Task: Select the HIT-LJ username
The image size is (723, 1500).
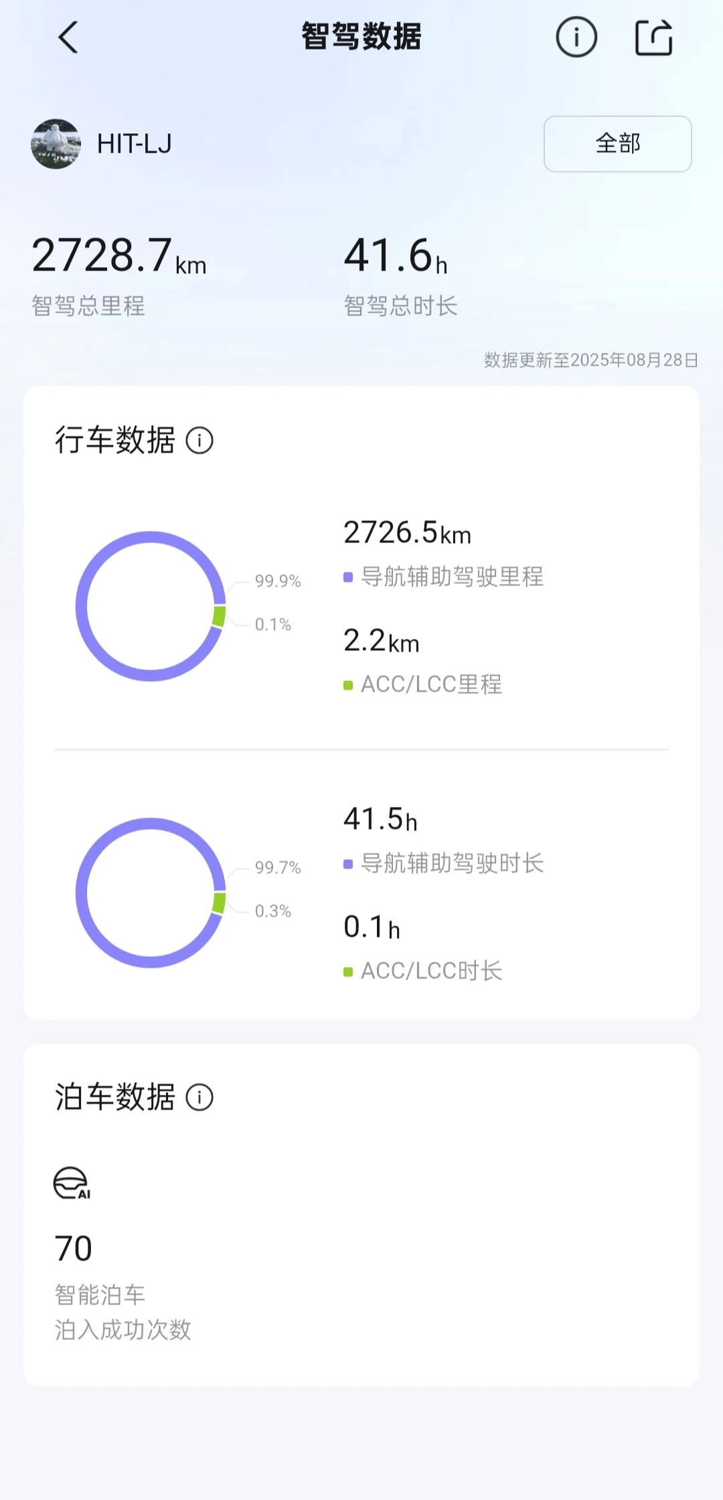Action: (x=134, y=144)
